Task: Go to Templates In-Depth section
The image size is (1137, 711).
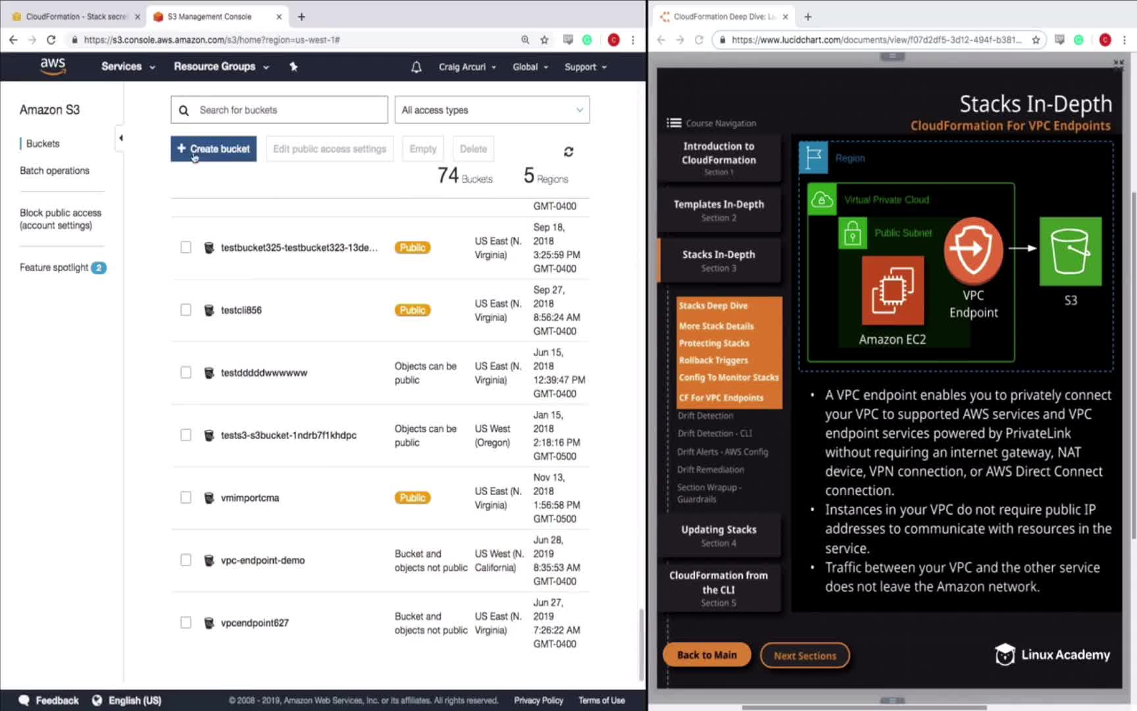Action: pyautogui.click(x=719, y=210)
